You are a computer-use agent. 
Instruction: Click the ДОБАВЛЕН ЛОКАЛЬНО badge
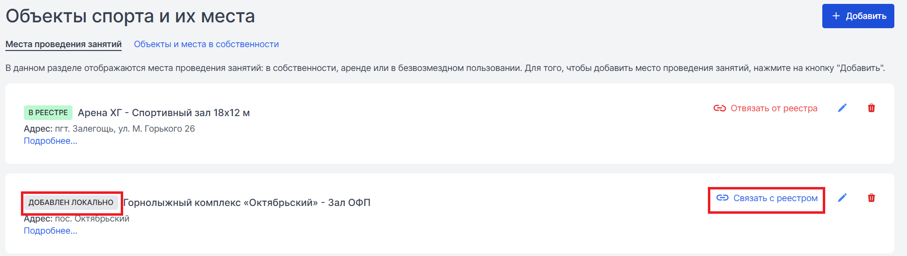pyautogui.click(x=71, y=203)
